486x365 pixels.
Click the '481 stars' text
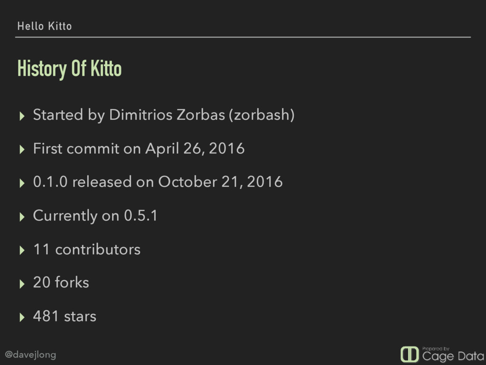(x=65, y=316)
